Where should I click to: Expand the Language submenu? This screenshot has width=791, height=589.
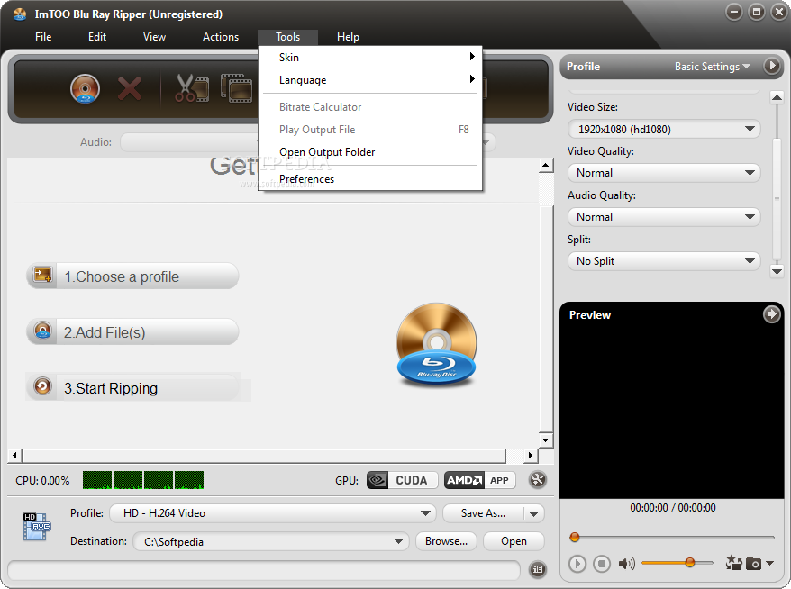(370, 80)
